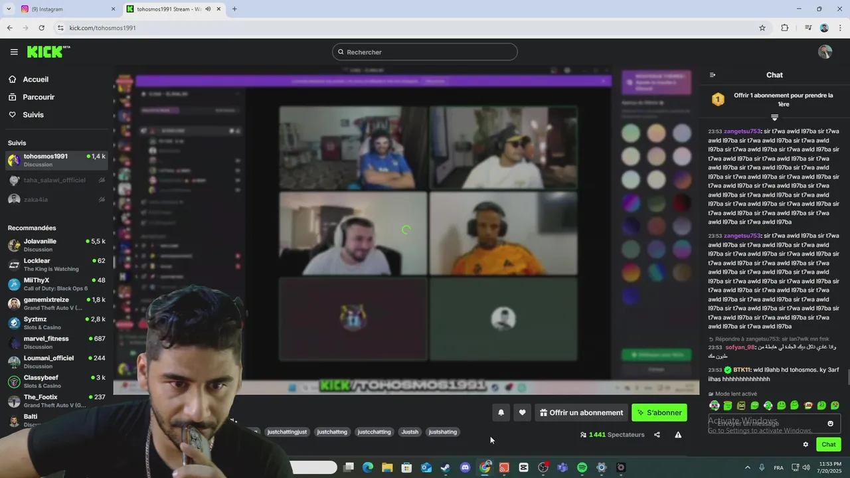Open followed channel taha_salawi_offficiel

point(56,180)
